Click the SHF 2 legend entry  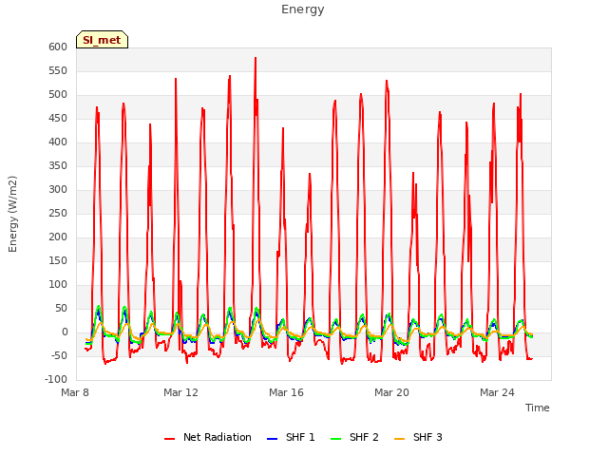354,437
